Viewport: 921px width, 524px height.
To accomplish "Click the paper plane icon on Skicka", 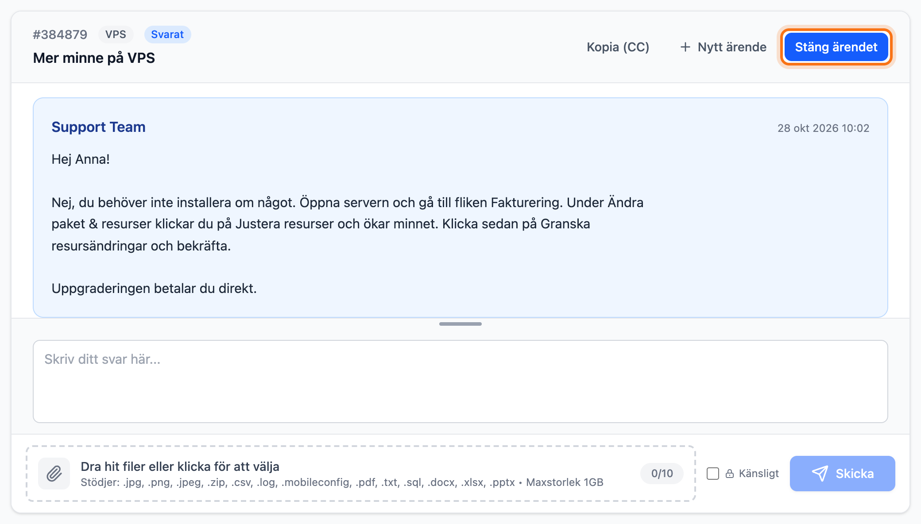I will tap(820, 474).
